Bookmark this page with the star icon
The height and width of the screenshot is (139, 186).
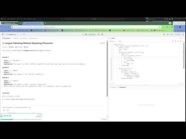pyautogui.click(x=159, y=27)
